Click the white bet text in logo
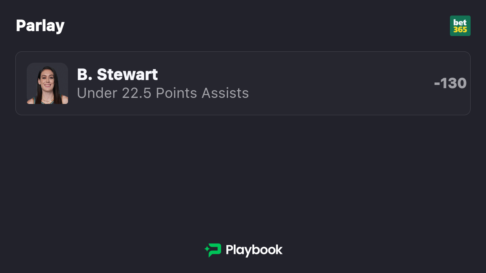Screen dimensions: 486x273 [x=460, y=23]
